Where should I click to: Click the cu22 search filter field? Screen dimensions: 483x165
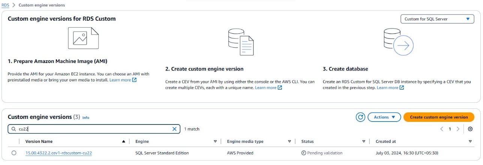tap(94, 129)
